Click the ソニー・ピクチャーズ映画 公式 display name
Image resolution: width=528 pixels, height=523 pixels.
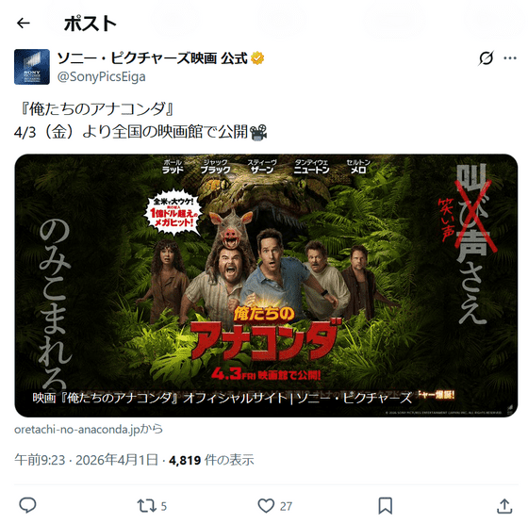pos(152,58)
